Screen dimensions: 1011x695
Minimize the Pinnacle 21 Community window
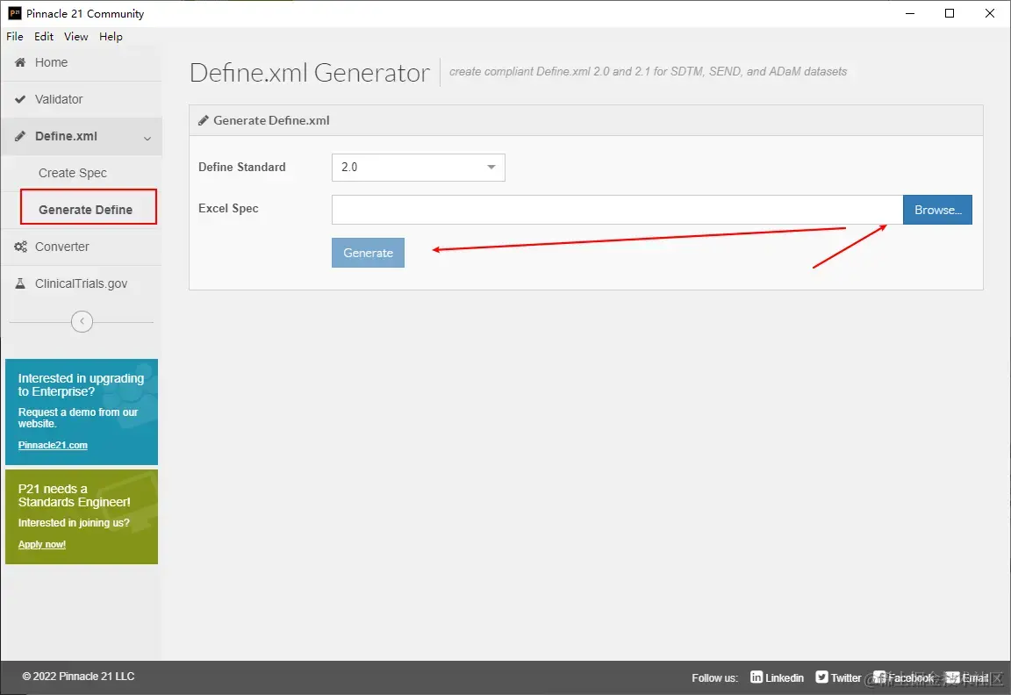(910, 13)
